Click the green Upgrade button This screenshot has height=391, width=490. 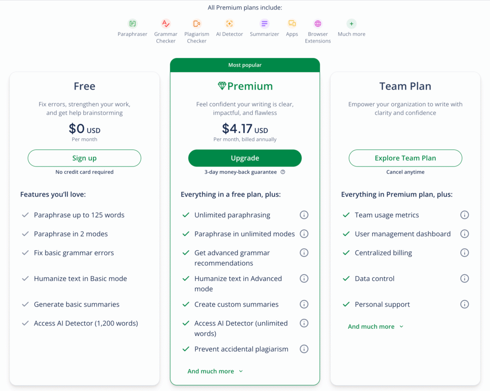245,158
